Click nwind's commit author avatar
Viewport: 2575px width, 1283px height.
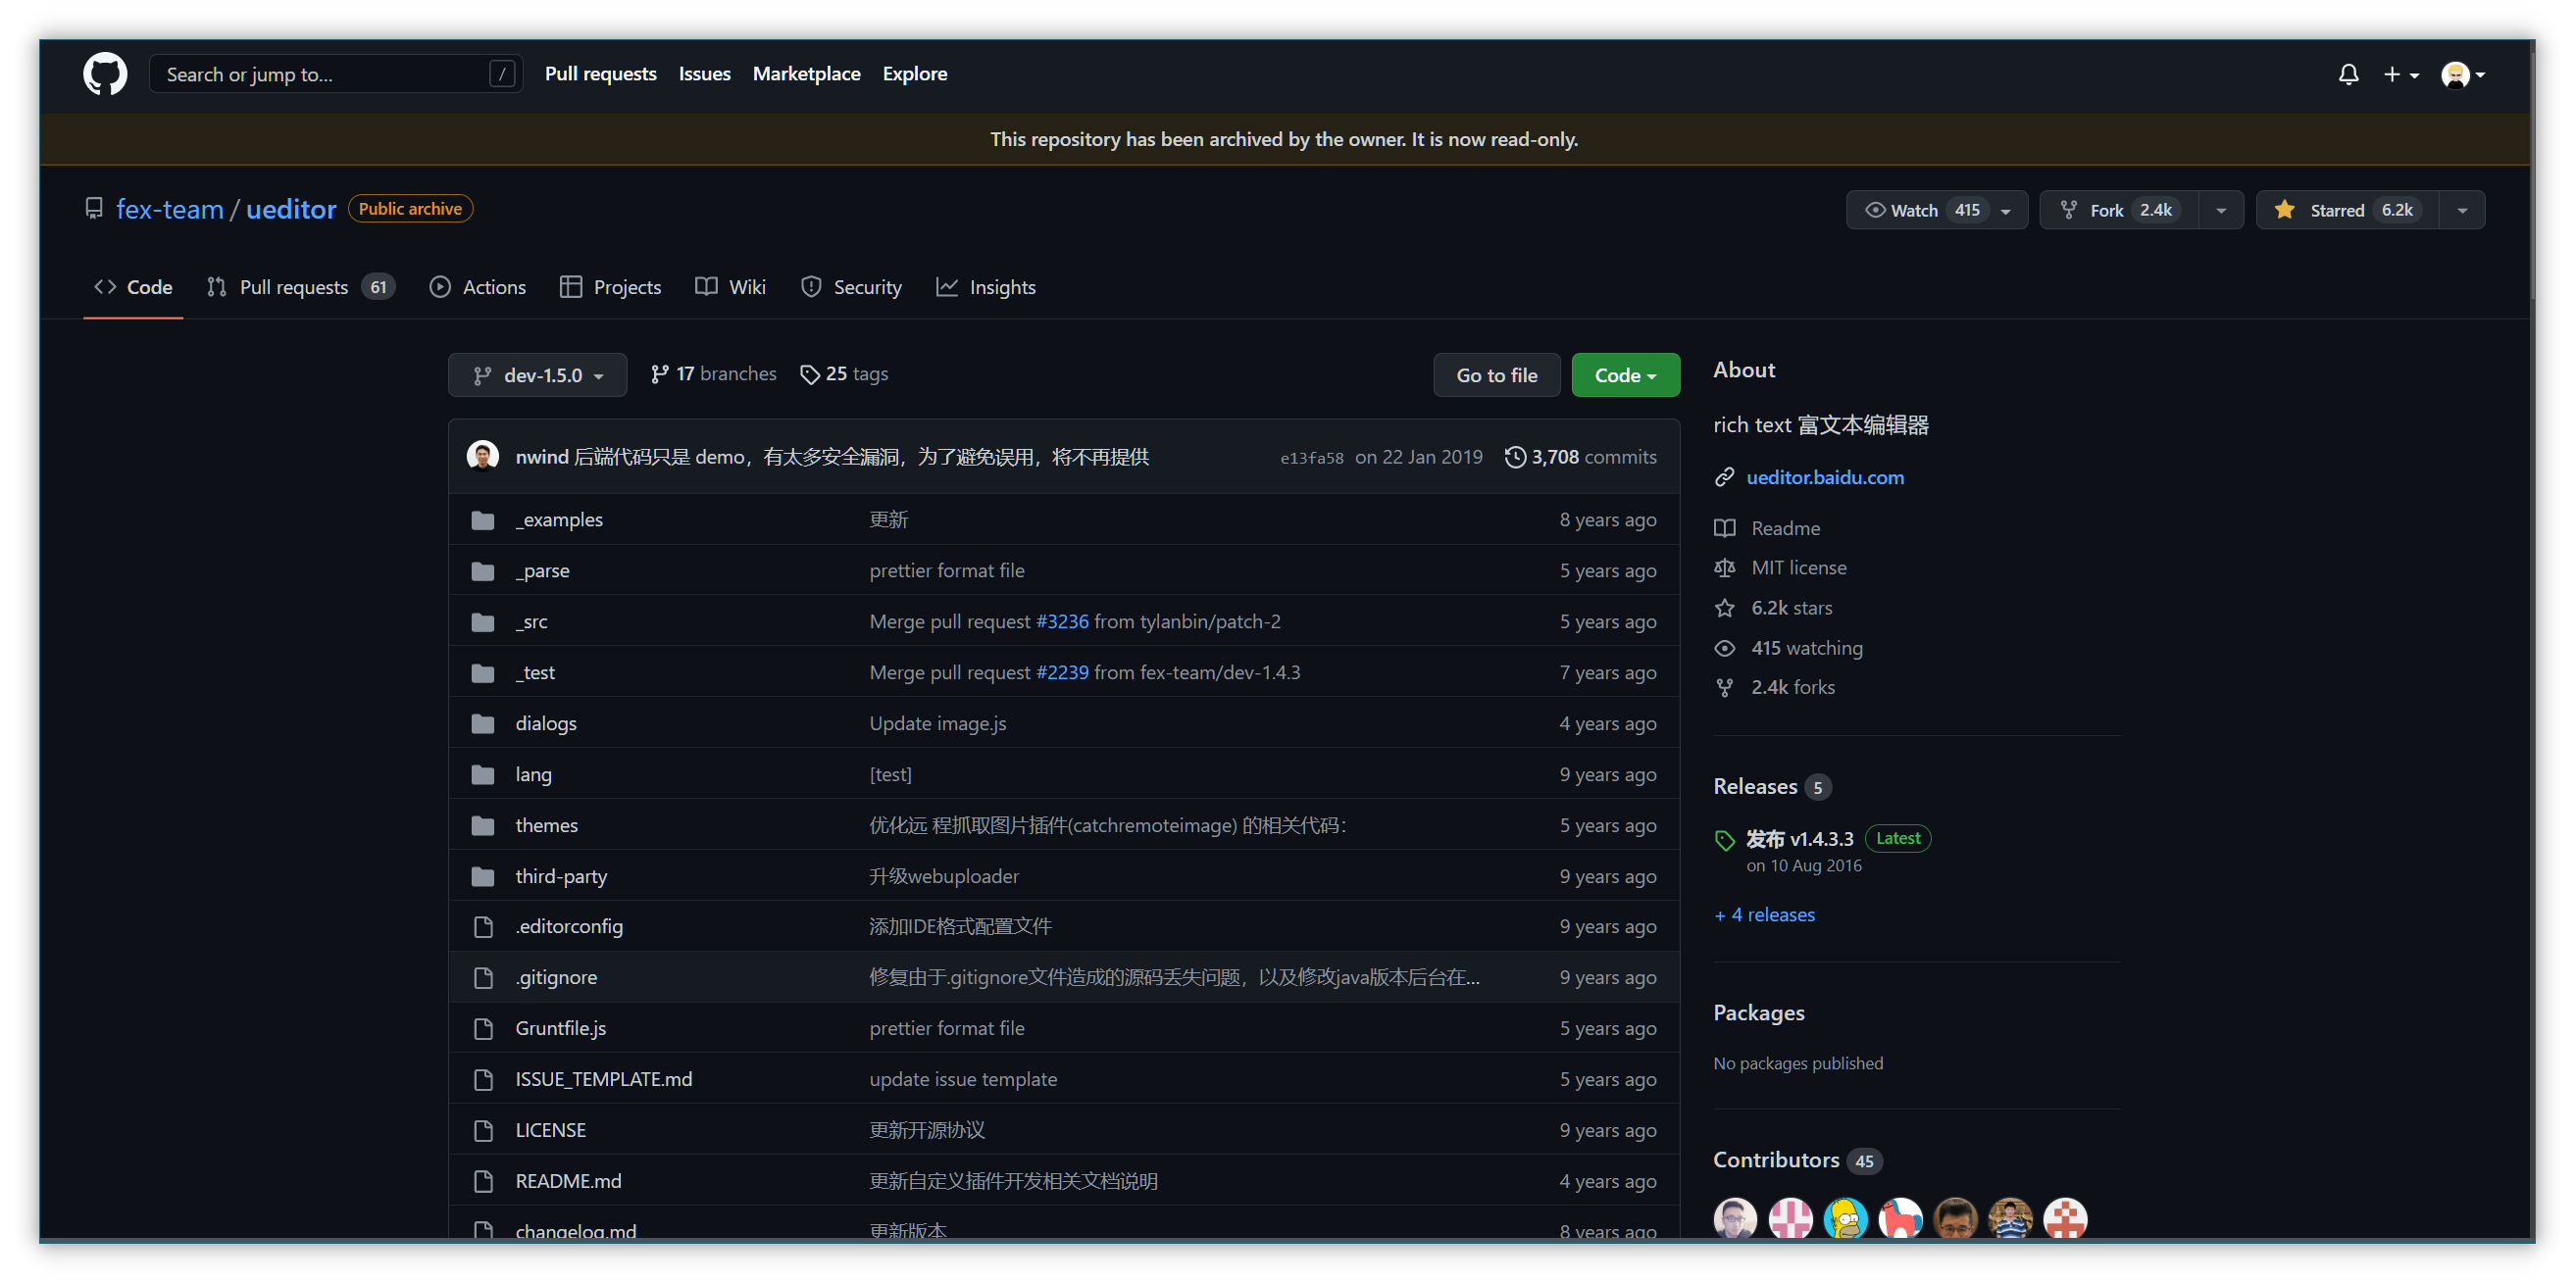point(482,456)
